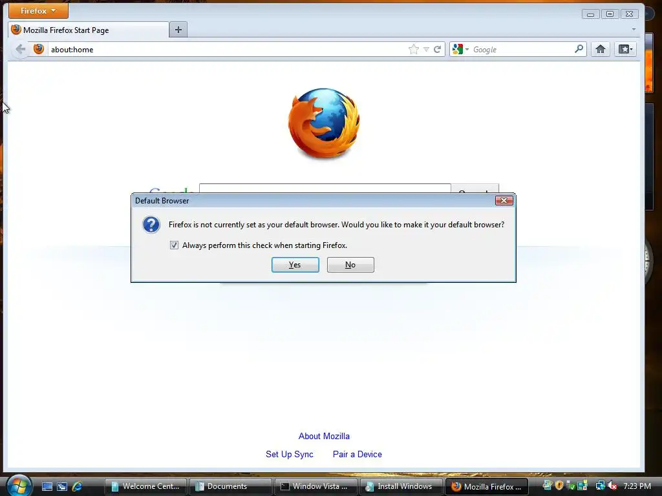662x496 pixels.
Task: Reload the current page
Action: click(438, 49)
